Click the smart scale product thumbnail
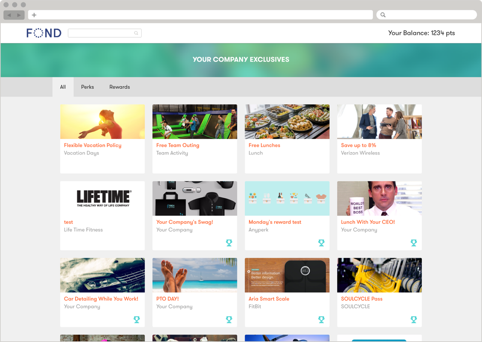 (287, 275)
